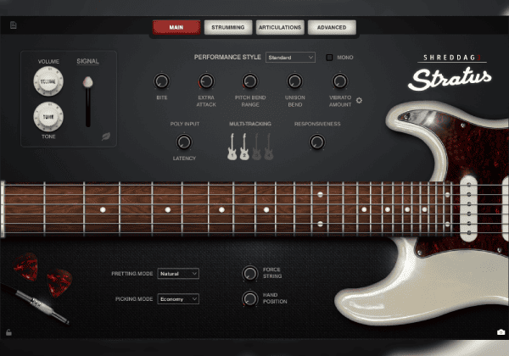Viewport: 509px width, 356px height.
Task: Click the Responsiveness label
Action: point(317,124)
